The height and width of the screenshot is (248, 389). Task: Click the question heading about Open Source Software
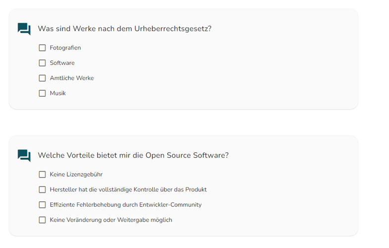pyautogui.click(x=133, y=155)
